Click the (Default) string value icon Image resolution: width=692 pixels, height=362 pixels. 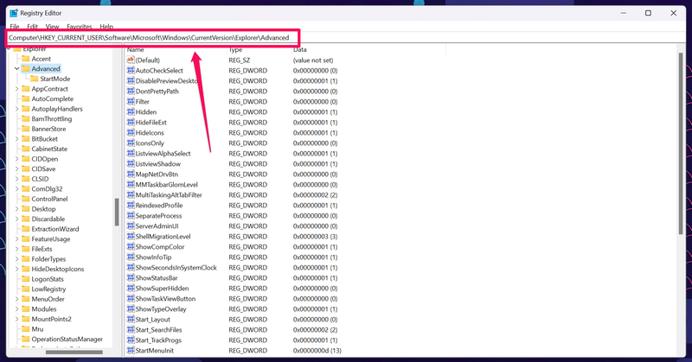pyautogui.click(x=130, y=60)
